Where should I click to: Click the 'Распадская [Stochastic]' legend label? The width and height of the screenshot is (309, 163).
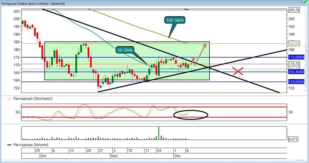pyautogui.click(x=33, y=99)
